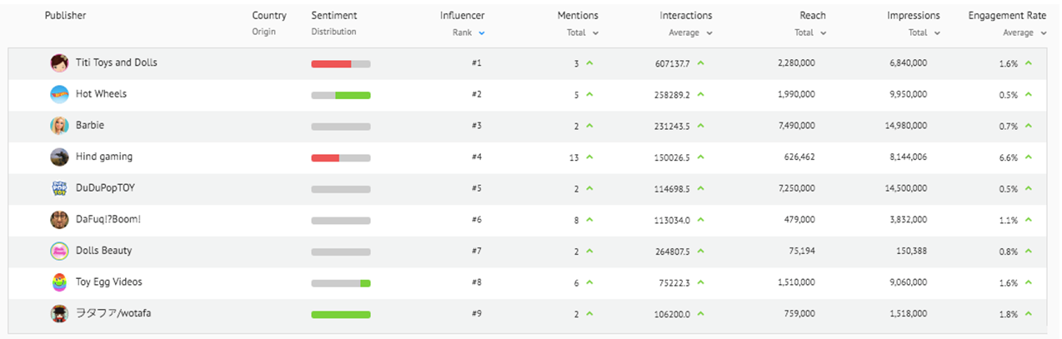Image resolution: width=1062 pixels, height=339 pixels.
Task: Select the Dolls Beauty channel icon
Action: (59, 251)
